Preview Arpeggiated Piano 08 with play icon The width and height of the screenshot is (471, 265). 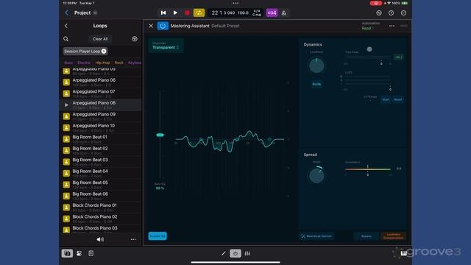(66, 105)
